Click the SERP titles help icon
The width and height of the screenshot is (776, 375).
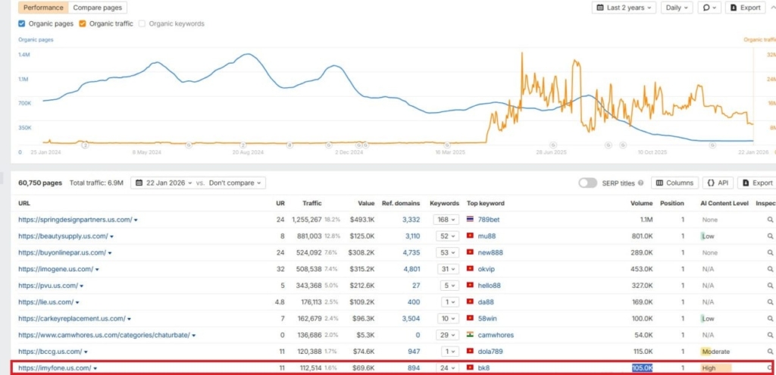[x=641, y=183]
